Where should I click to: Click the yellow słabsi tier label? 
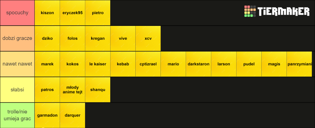[x=17, y=90]
